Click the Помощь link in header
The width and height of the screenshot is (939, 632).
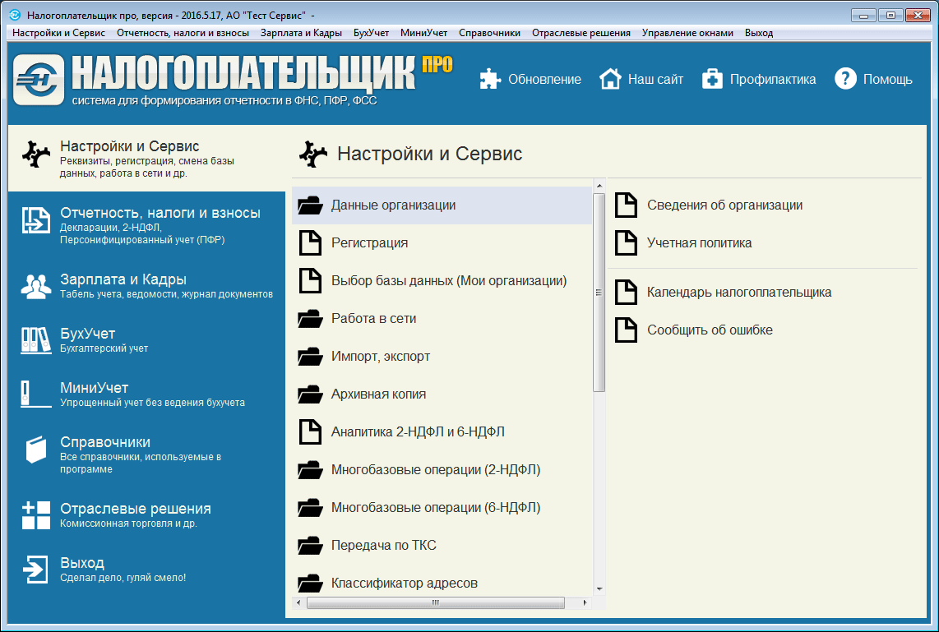coord(887,79)
